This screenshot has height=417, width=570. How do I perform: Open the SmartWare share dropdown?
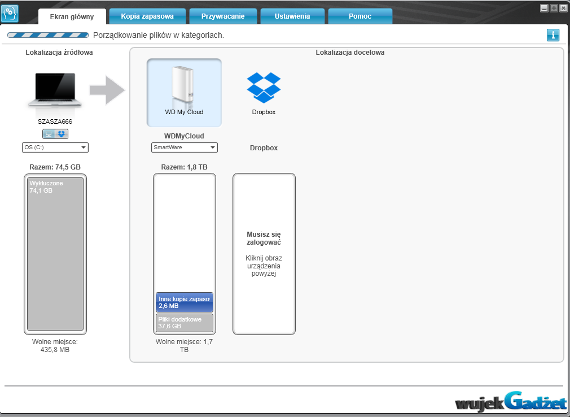click(185, 147)
